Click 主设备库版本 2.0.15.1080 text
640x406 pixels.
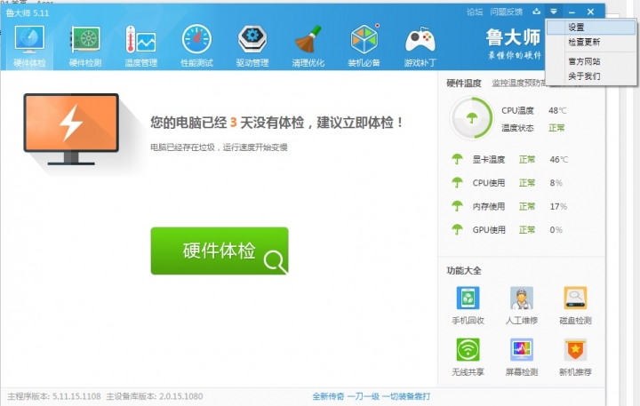click(x=155, y=396)
